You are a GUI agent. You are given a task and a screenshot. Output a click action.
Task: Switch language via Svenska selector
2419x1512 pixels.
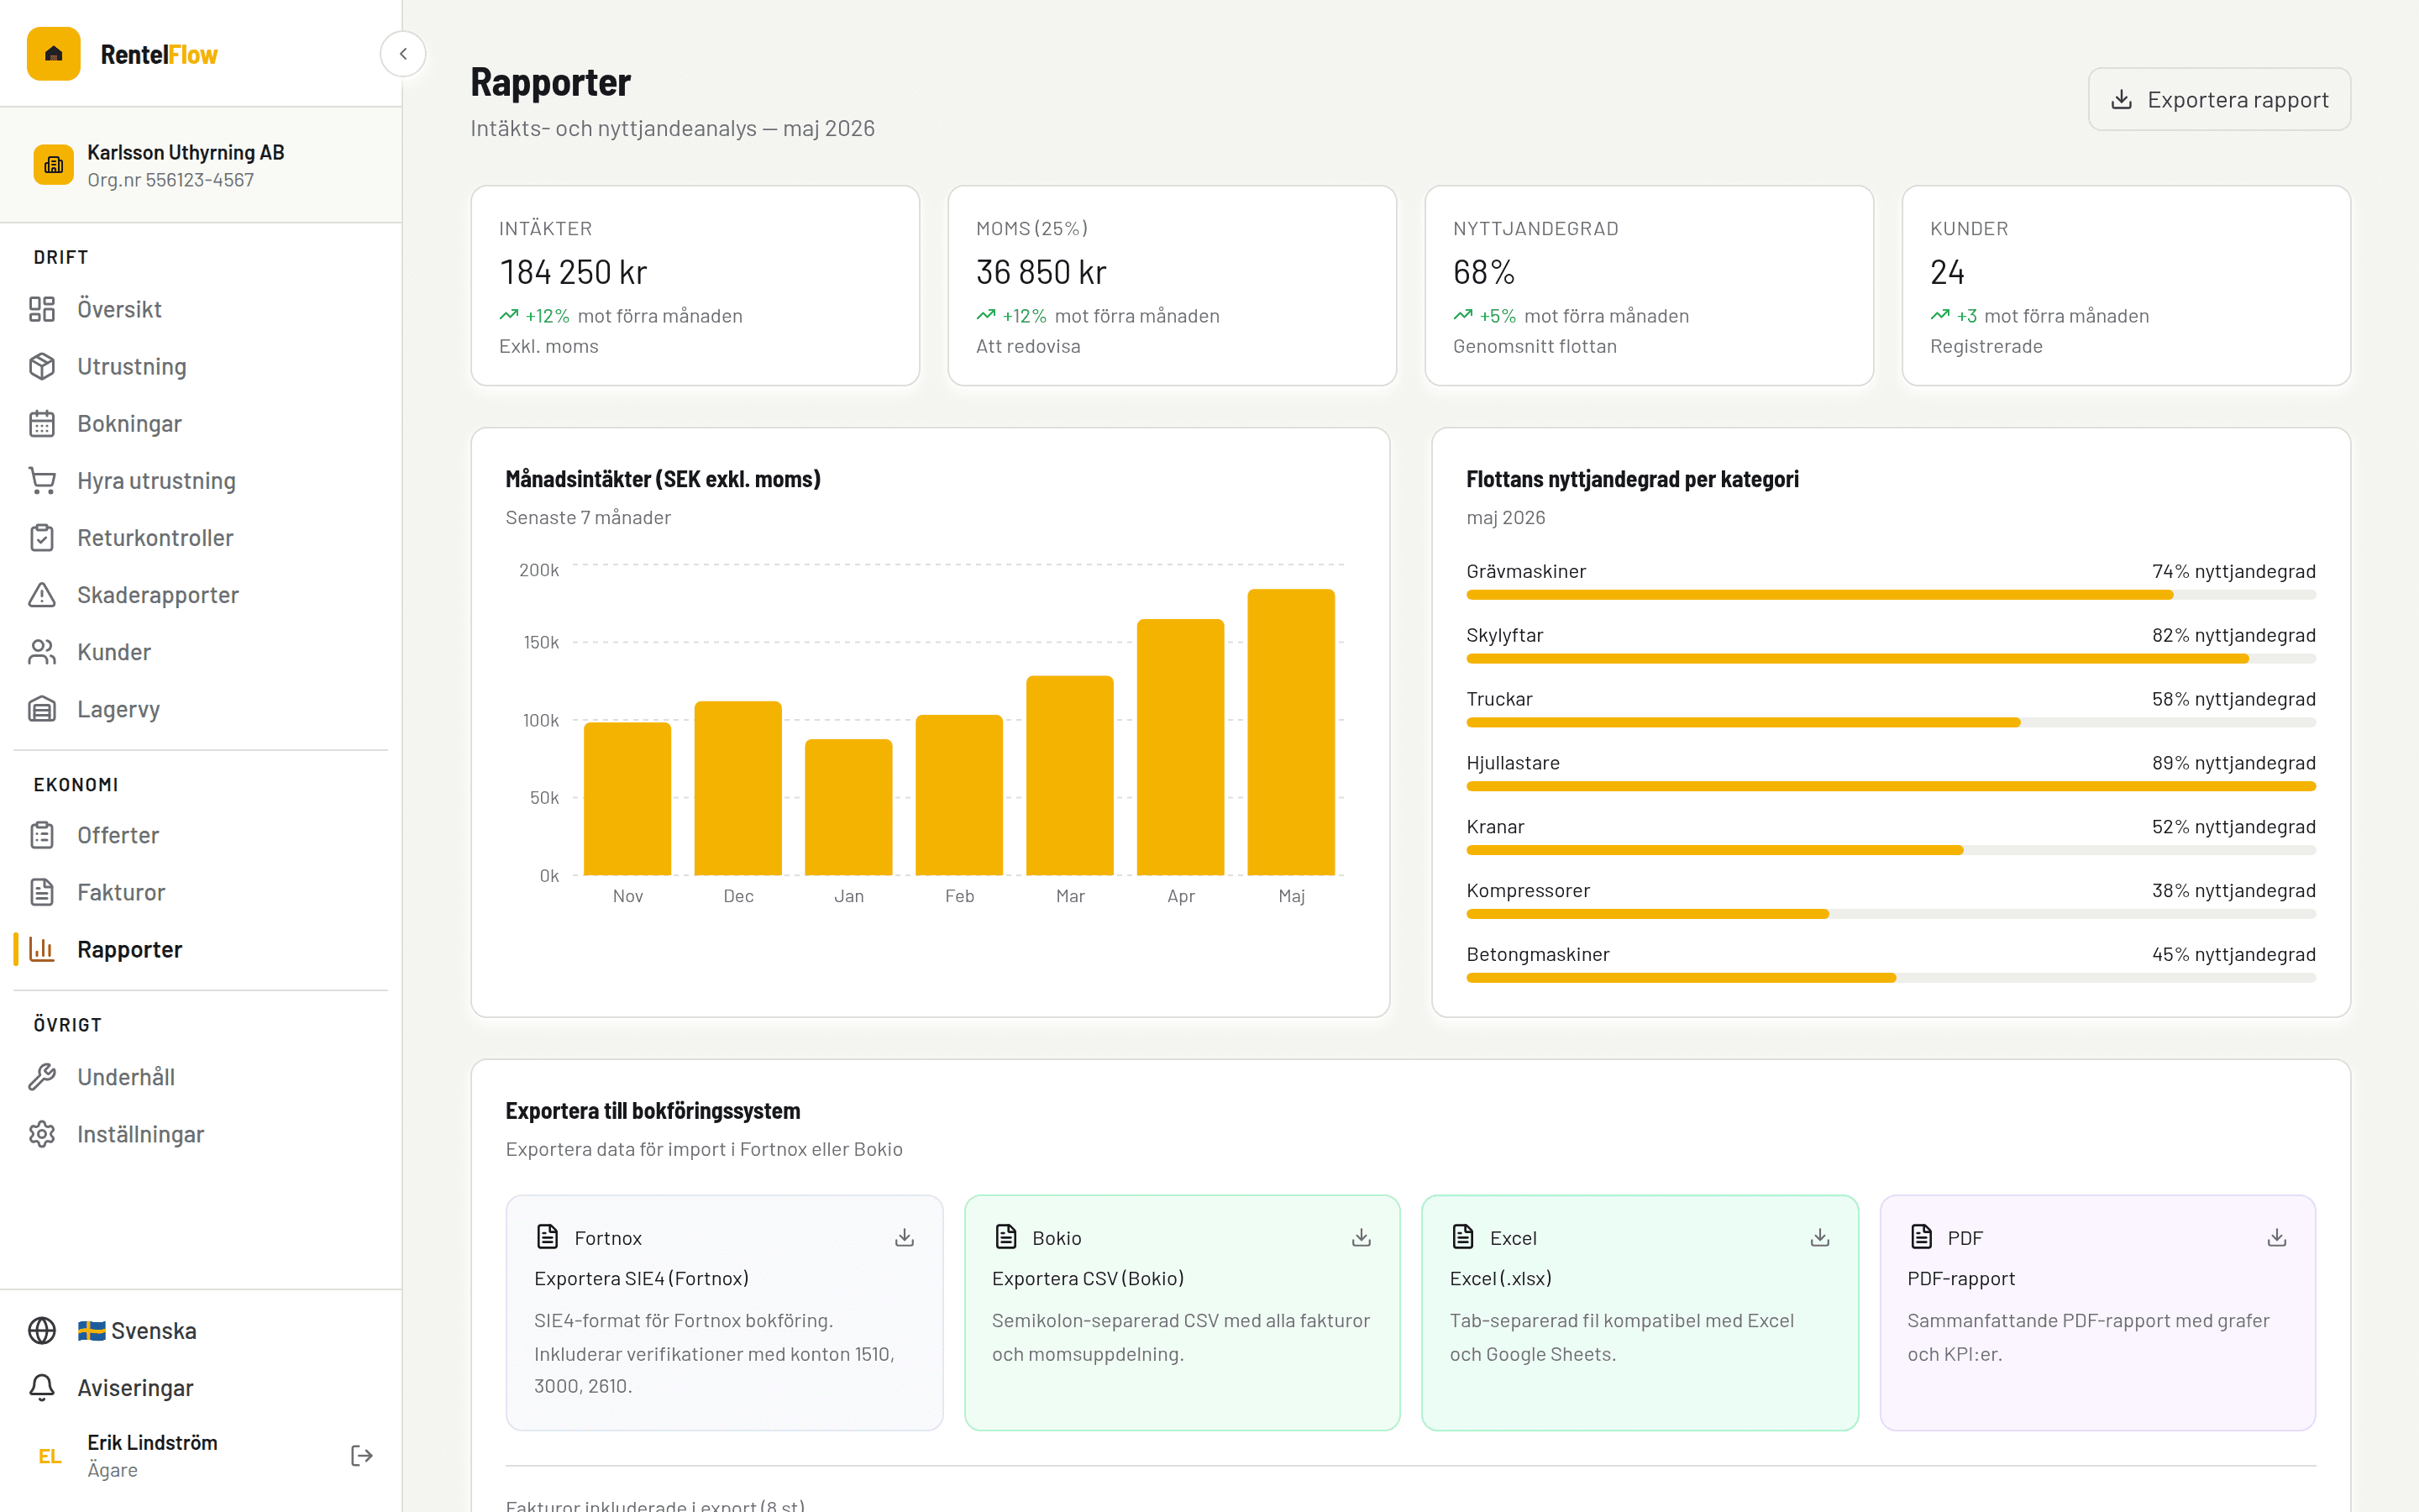tap(201, 1330)
